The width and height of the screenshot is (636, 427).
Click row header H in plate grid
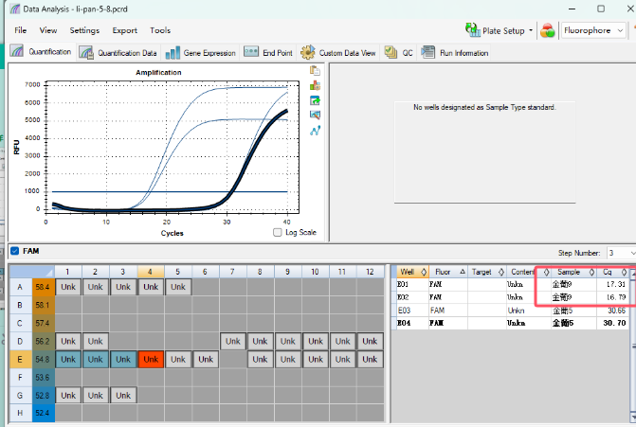pyautogui.click(x=20, y=413)
